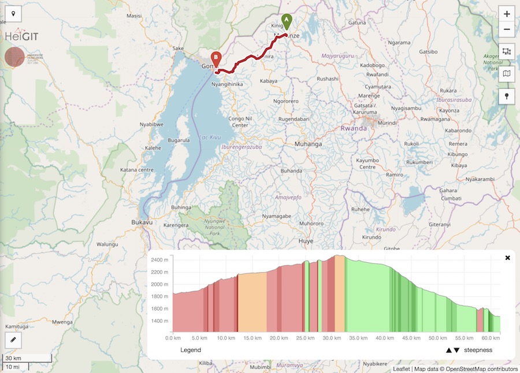Open the OpenStreetMap contributors link

tap(485, 368)
